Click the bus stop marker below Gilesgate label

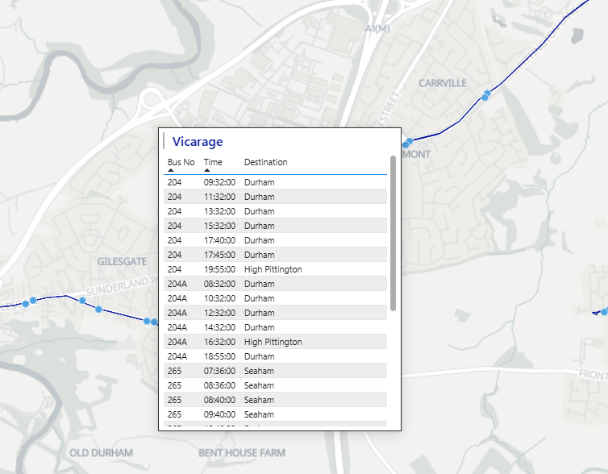[98, 310]
